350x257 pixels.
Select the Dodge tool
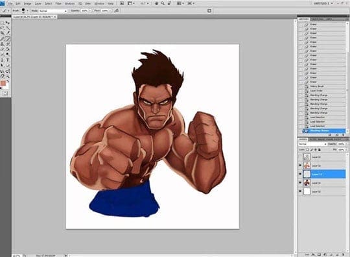point(8,54)
